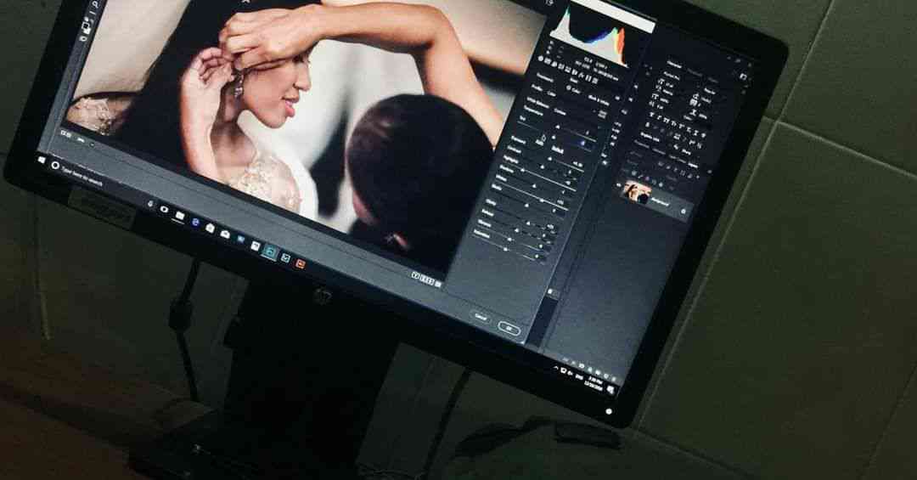Open the orange app icon on taskbar

[x=300, y=264]
